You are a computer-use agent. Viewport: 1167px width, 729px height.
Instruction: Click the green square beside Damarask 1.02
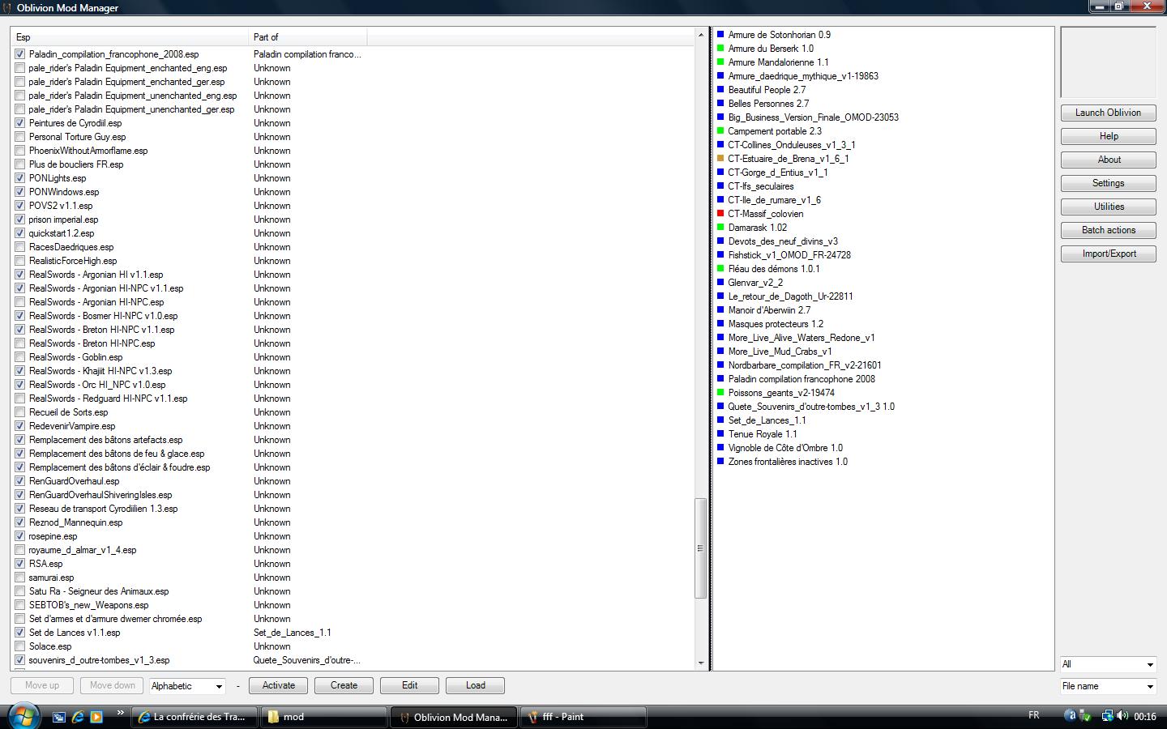[720, 228]
